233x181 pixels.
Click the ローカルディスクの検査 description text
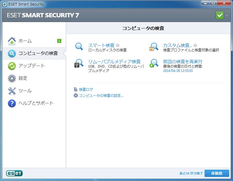pyautogui.click(x=107, y=50)
